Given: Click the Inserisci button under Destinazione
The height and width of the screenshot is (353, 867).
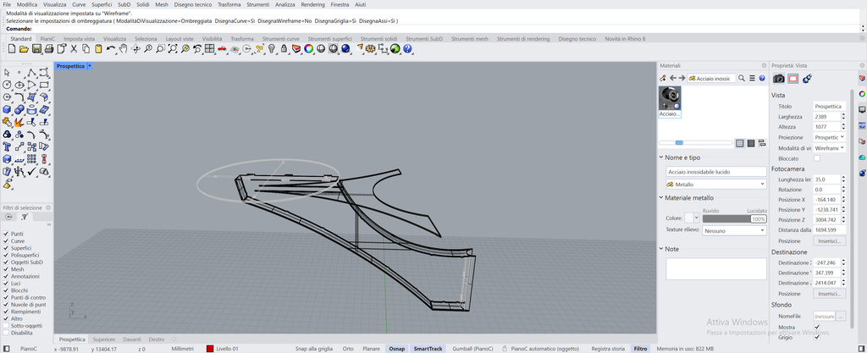Looking at the screenshot, I should 829,294.
